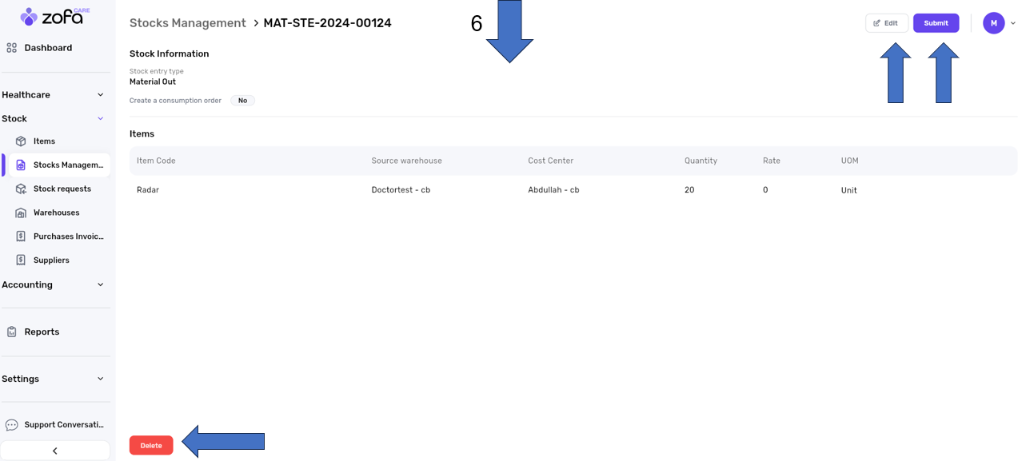Click the Stock requests icon
Screen dimensions: 1022x461
(x=21, y=189)
